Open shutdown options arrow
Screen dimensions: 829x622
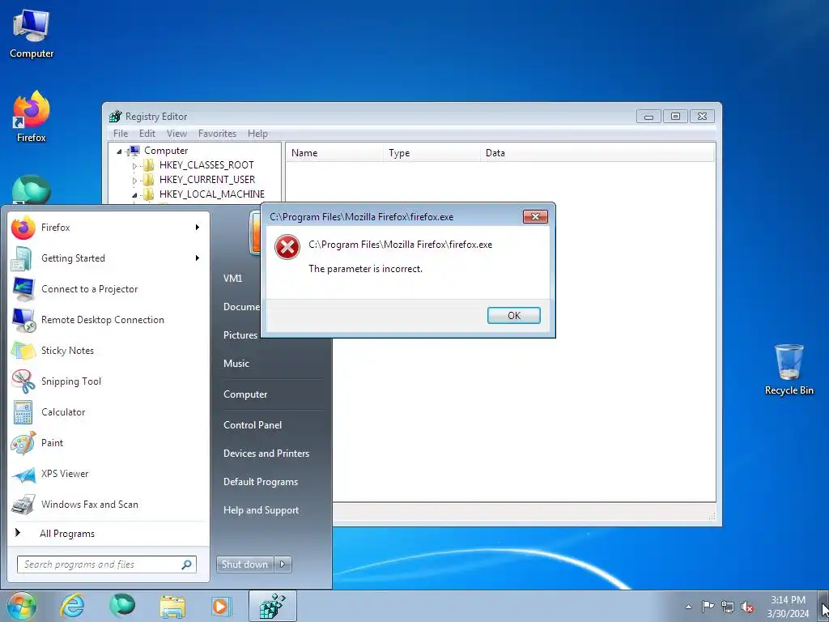[283, 564]
